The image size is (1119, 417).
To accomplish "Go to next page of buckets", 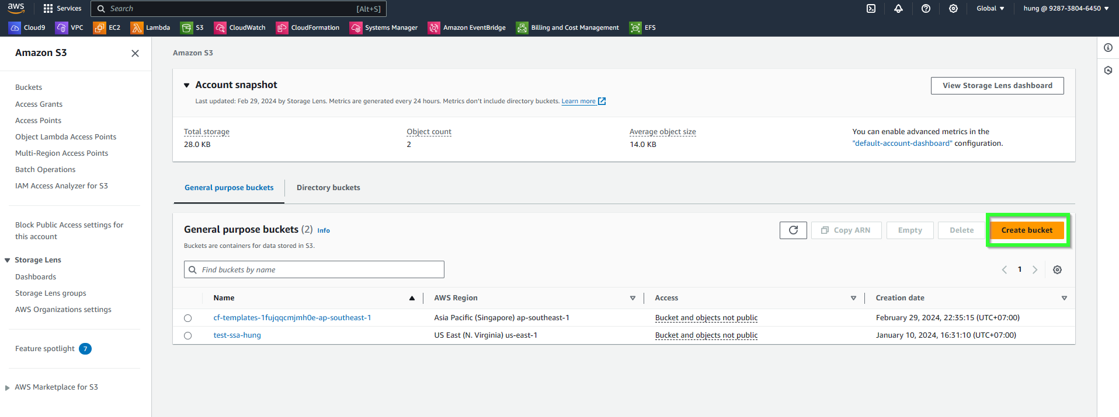I will [x=1035, y=269].
